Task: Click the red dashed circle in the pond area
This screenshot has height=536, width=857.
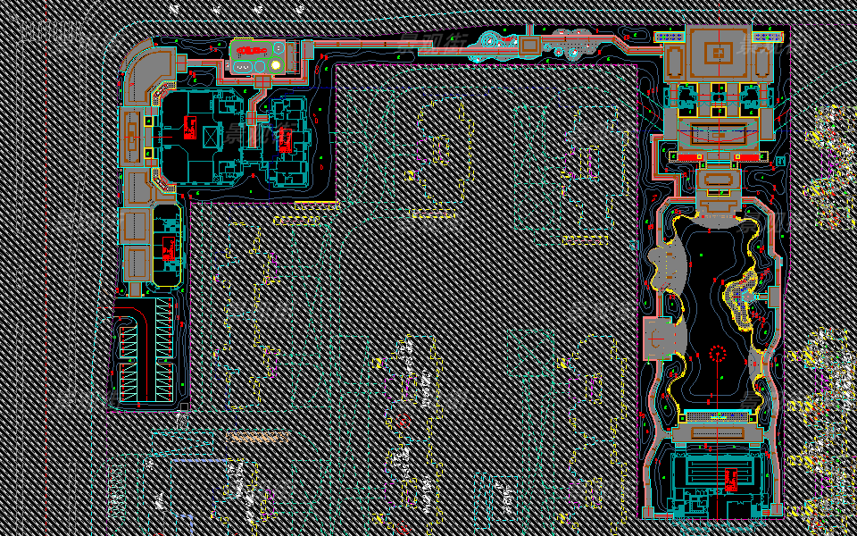Action: [x=717, y=353]
